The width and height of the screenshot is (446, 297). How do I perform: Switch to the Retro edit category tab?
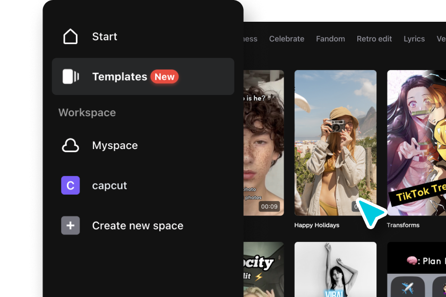click(374, 39)
